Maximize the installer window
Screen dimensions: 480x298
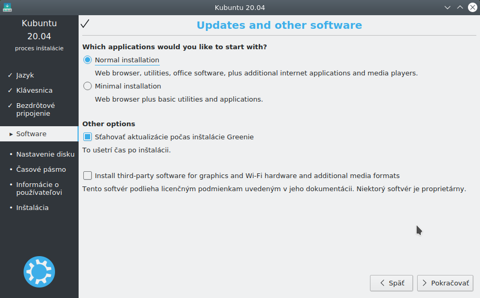[460, 7]
